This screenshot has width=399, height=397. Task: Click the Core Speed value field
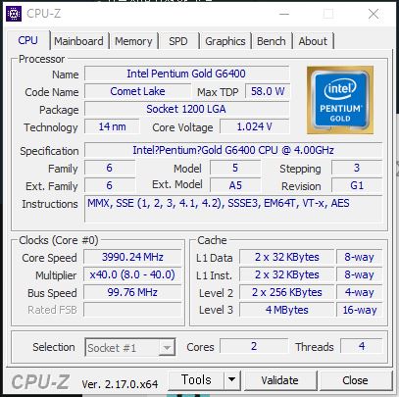point(132,257)
